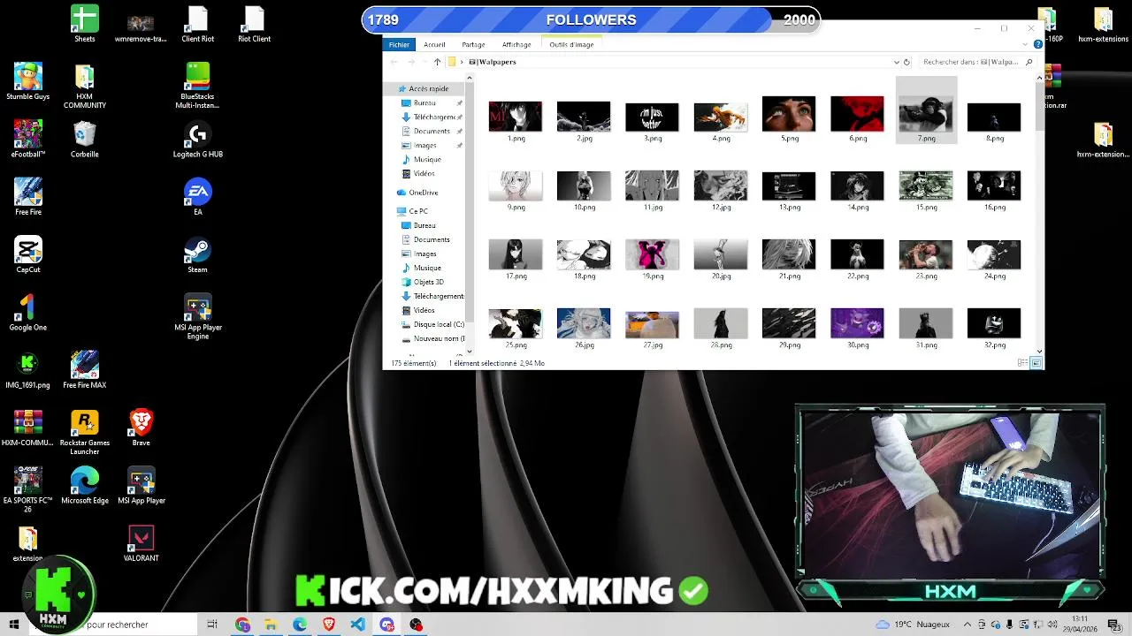The width and height of the screenshot is (1132, 636).
Task: Select thumbnail 1.png
Action: click(x=516, y=121)
